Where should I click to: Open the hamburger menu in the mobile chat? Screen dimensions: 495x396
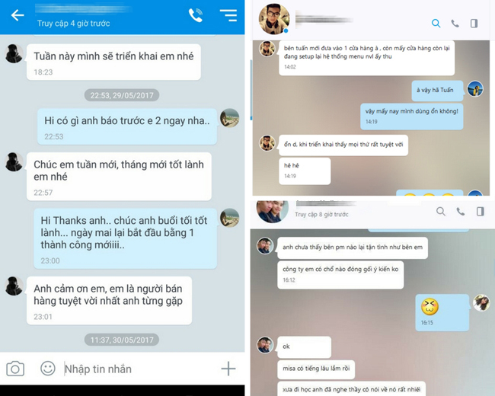[228, 15]
